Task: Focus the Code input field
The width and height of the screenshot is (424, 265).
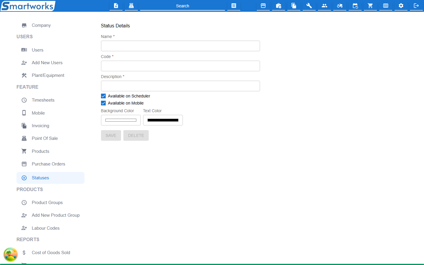Action: pos(180,66)
